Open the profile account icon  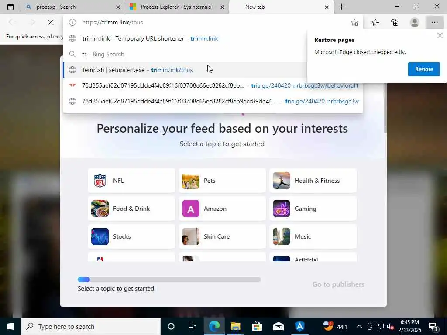[415, 22]
